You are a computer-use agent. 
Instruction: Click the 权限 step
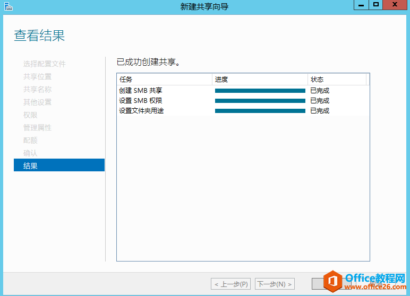click(30, 115)
